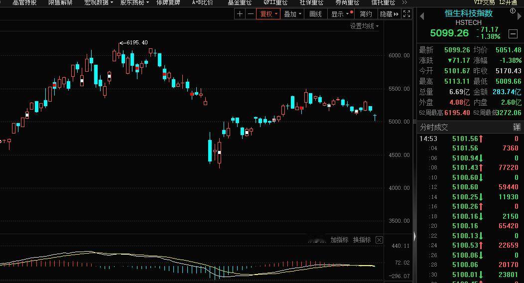The image size is (524, 283).
Task: Click the 6195.40 high label on chart
Action: (x=137, y=42)
